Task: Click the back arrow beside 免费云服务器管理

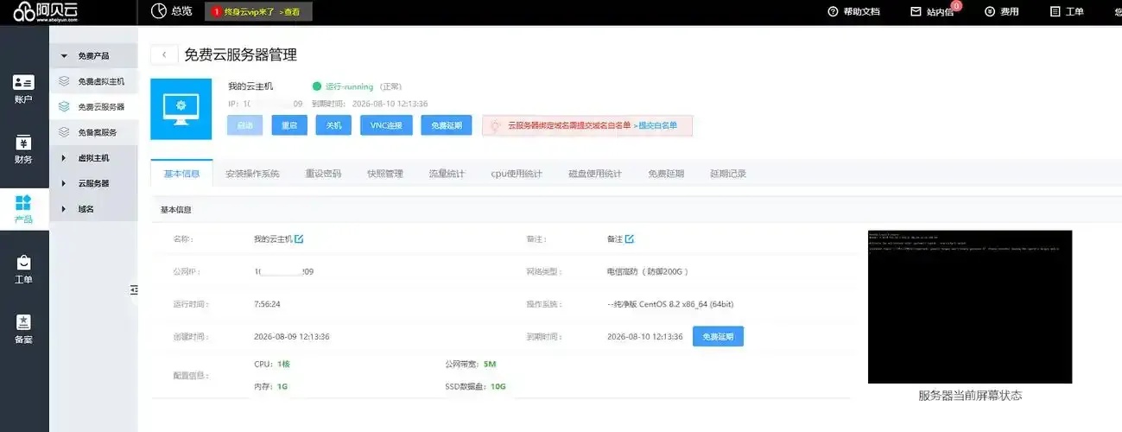Action: [x=164, y=54]
